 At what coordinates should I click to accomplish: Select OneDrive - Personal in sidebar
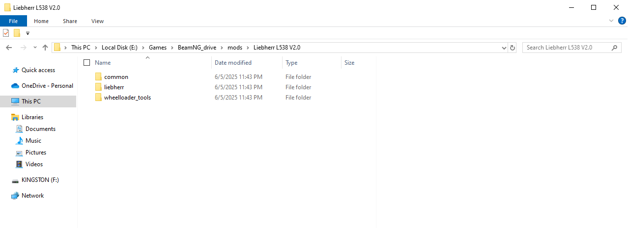tap(47, 86)
